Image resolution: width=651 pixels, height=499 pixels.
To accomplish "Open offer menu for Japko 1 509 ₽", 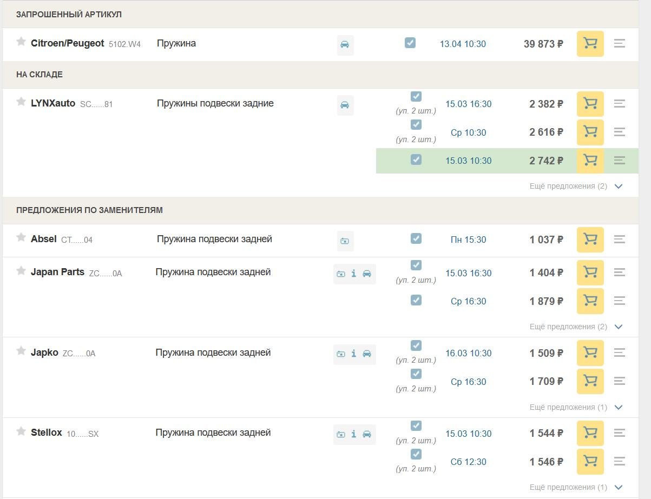I will click(x=620, y=353).
